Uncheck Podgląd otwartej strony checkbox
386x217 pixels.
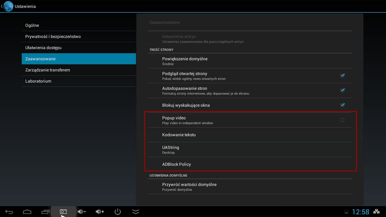coord(342,75)
